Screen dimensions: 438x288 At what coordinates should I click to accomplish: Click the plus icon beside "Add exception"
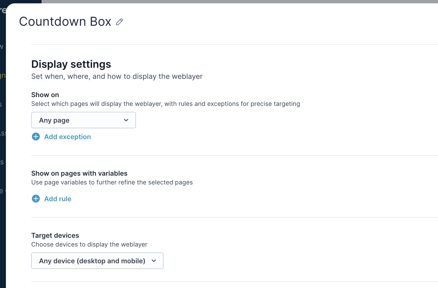coord(36,137)
